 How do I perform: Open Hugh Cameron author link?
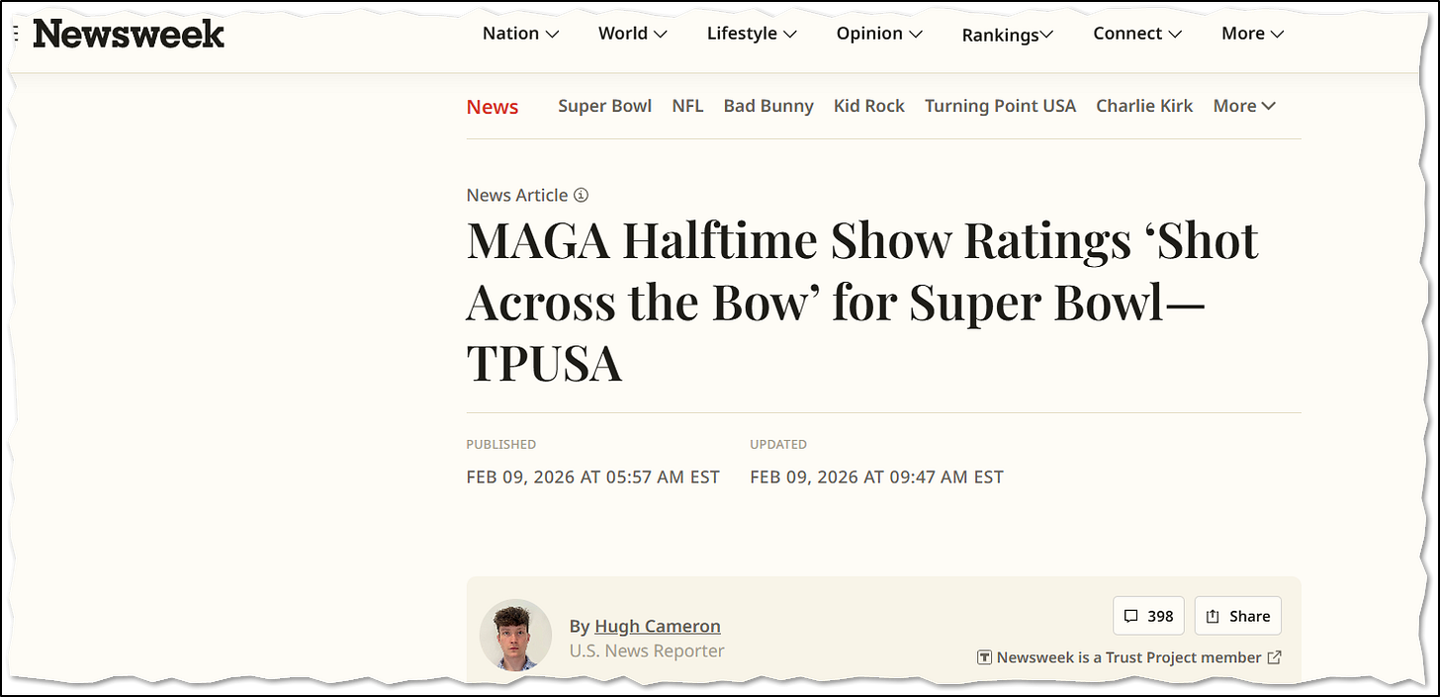click(658, 626)
